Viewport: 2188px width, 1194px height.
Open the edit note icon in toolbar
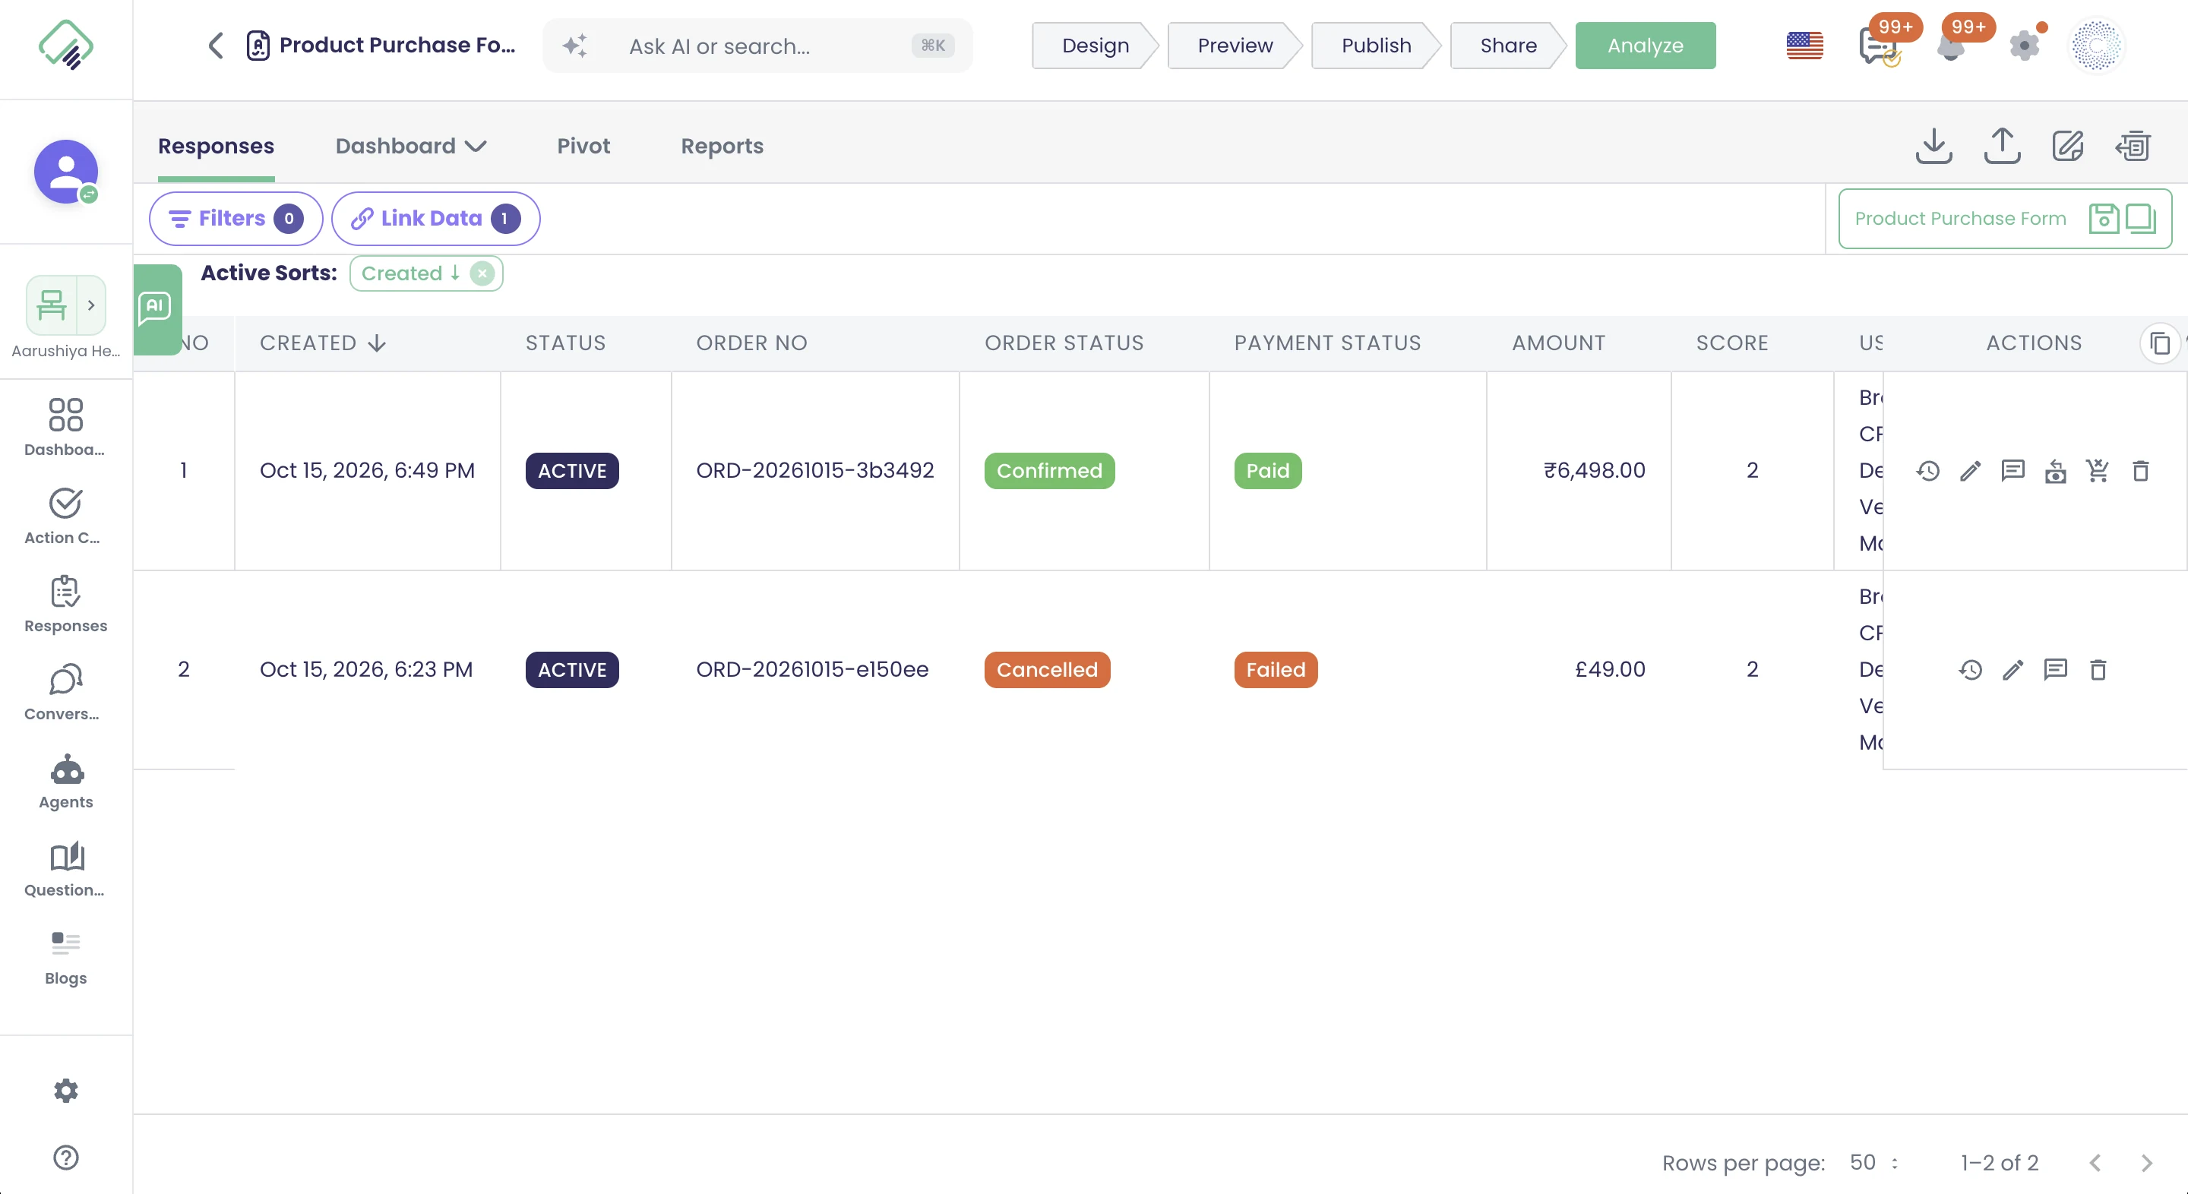coord(2067,146)
